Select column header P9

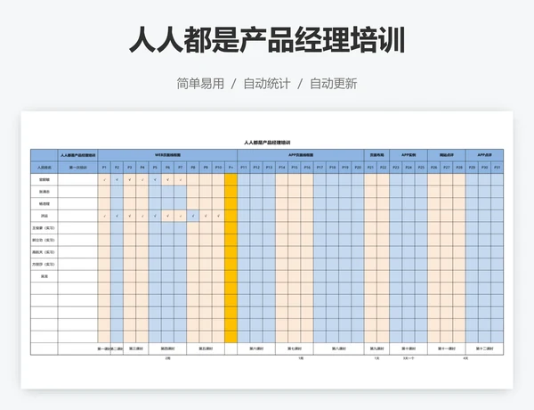point(206,168)
